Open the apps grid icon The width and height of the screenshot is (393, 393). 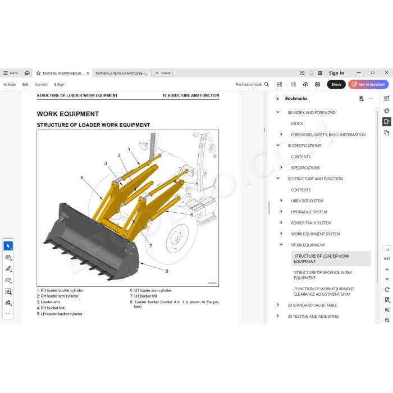(x=320, y=73)
